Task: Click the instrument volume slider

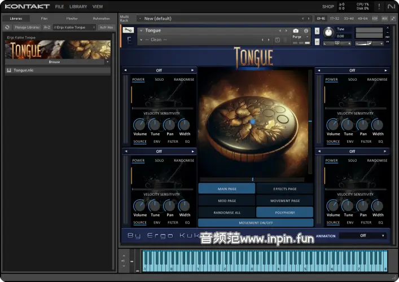Action: coord(369,43)
